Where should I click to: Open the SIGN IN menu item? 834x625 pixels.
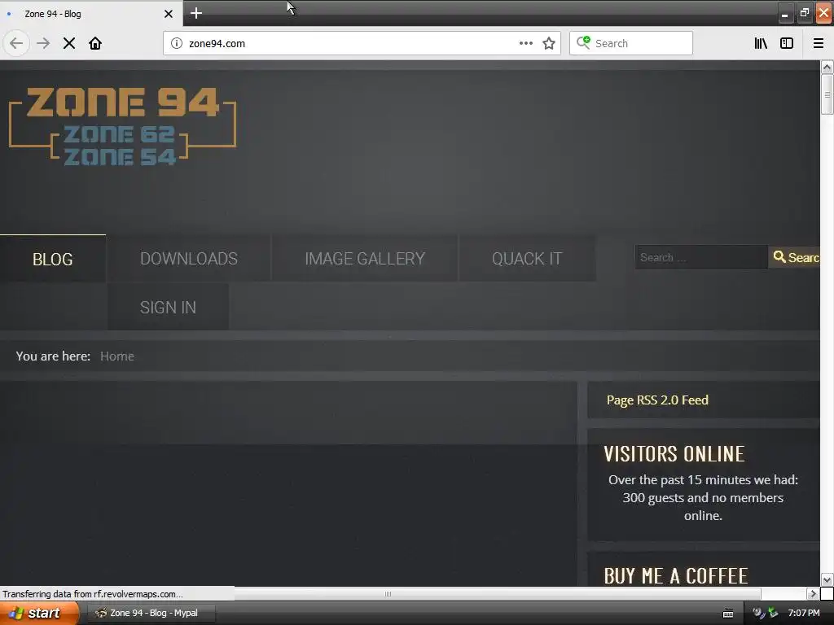click(168, 307)
